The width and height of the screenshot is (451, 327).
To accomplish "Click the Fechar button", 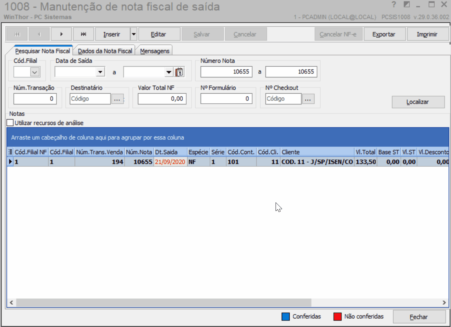I will pos(419,317).
